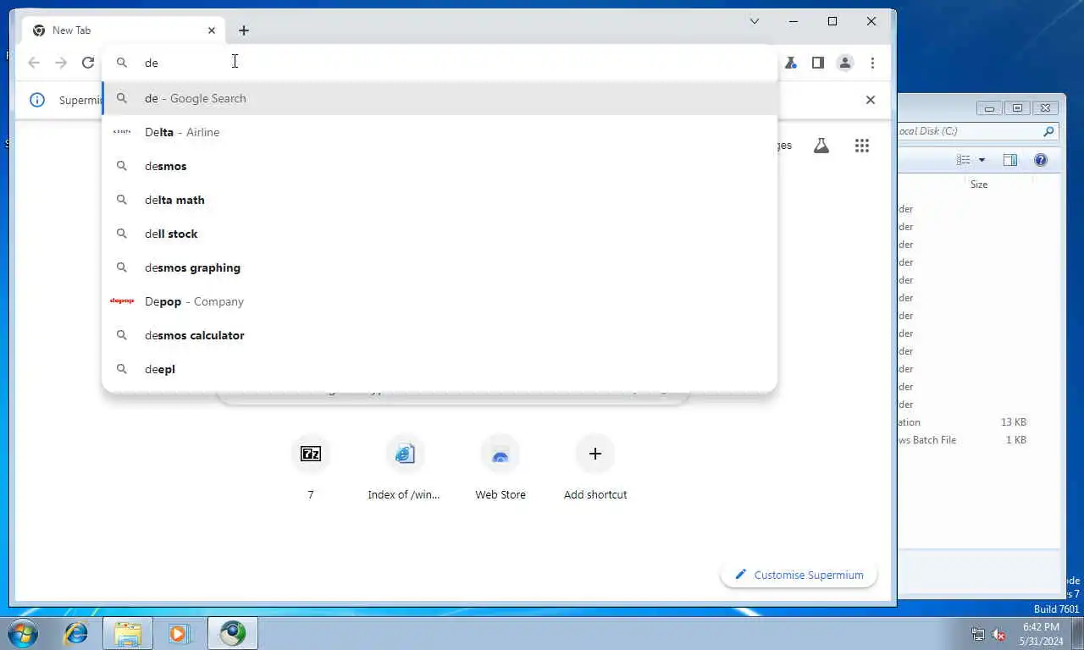Toggle the Explorer preview pane icon
1084x650 pixels.
[1010, 160]
